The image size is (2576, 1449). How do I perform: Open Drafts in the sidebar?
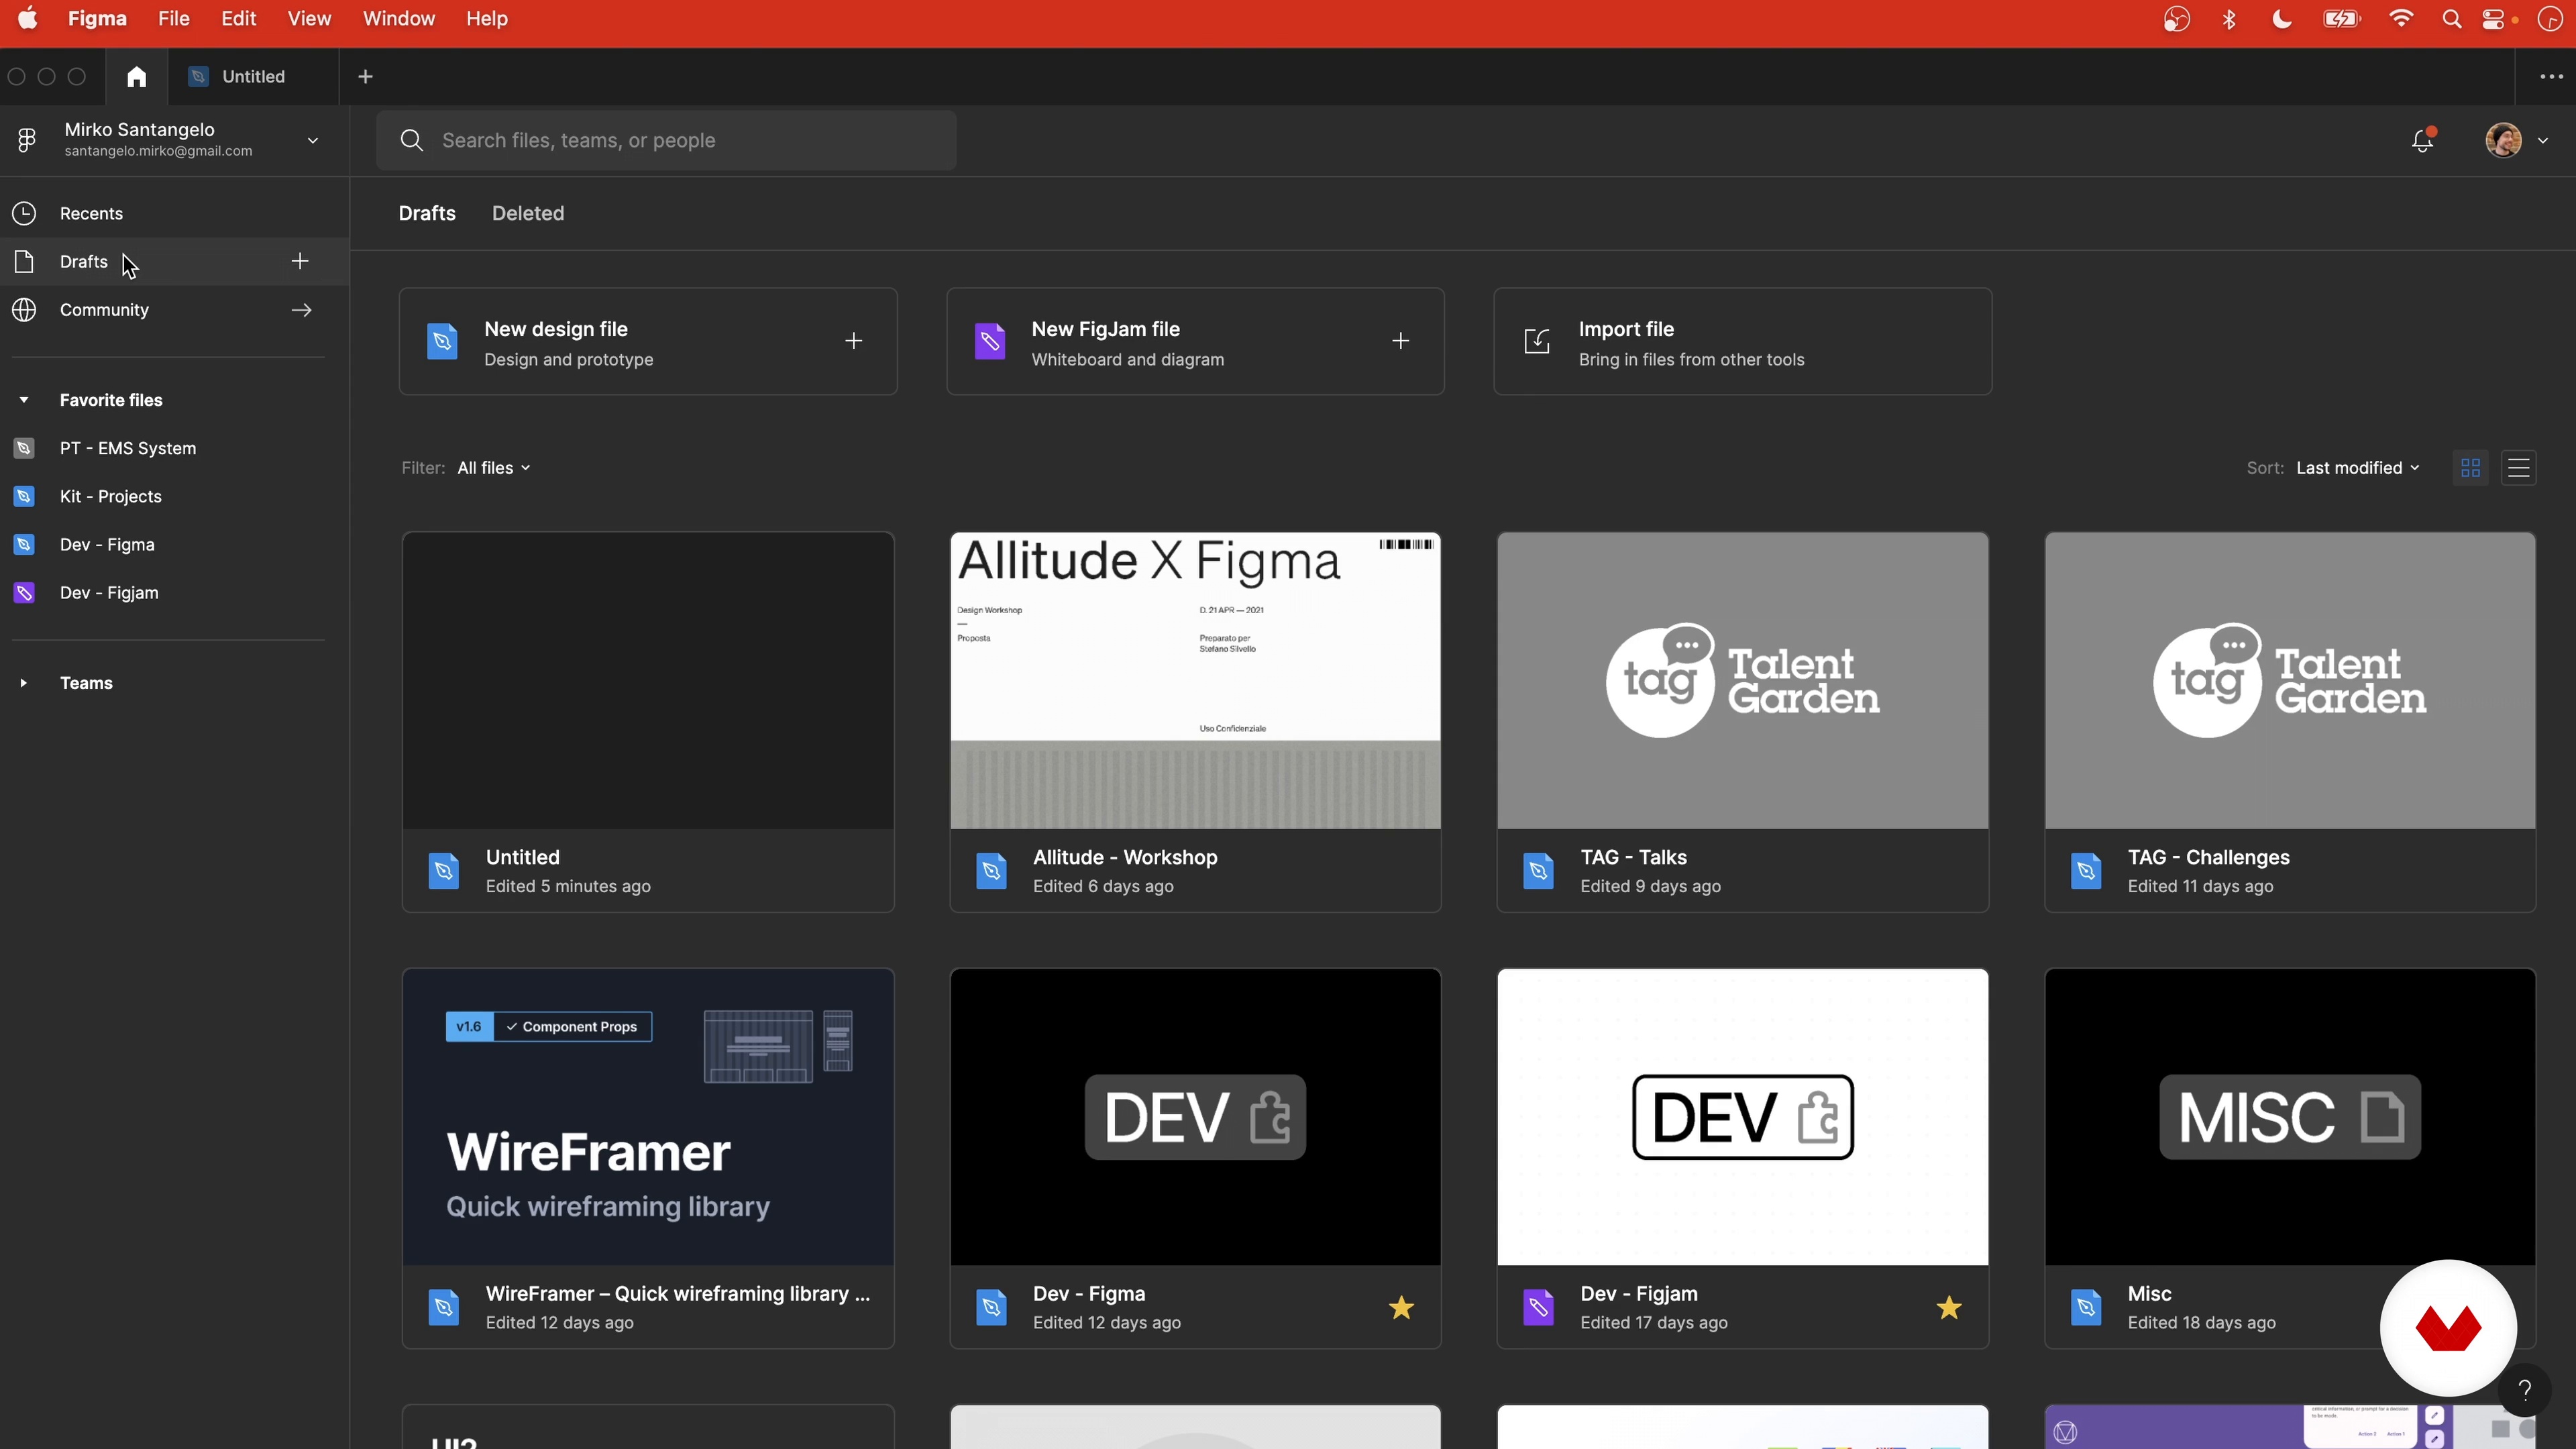(174, 261)
